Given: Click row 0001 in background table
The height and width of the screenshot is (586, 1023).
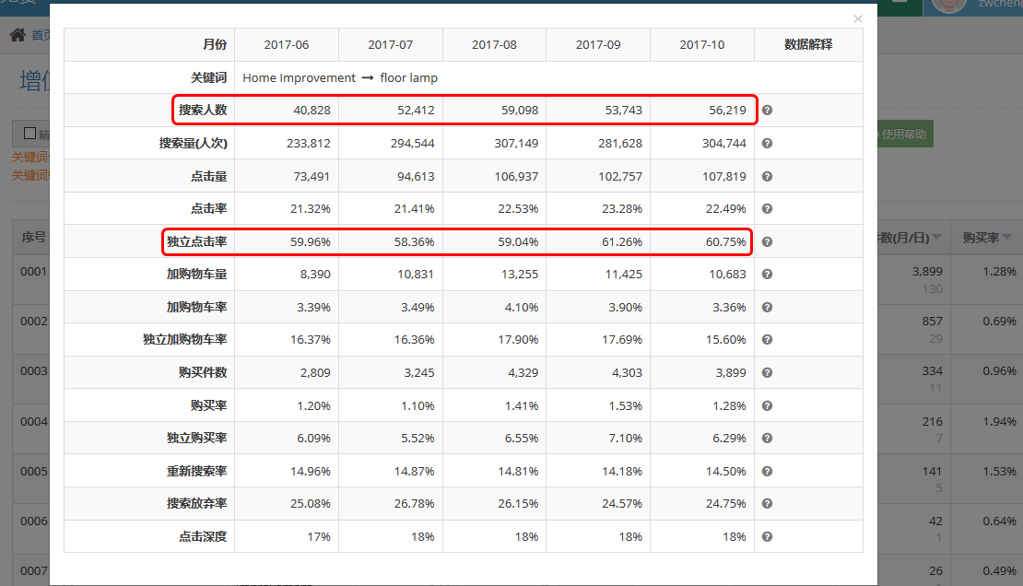Looking at the screenshot, I should click(x=34, y=272).
